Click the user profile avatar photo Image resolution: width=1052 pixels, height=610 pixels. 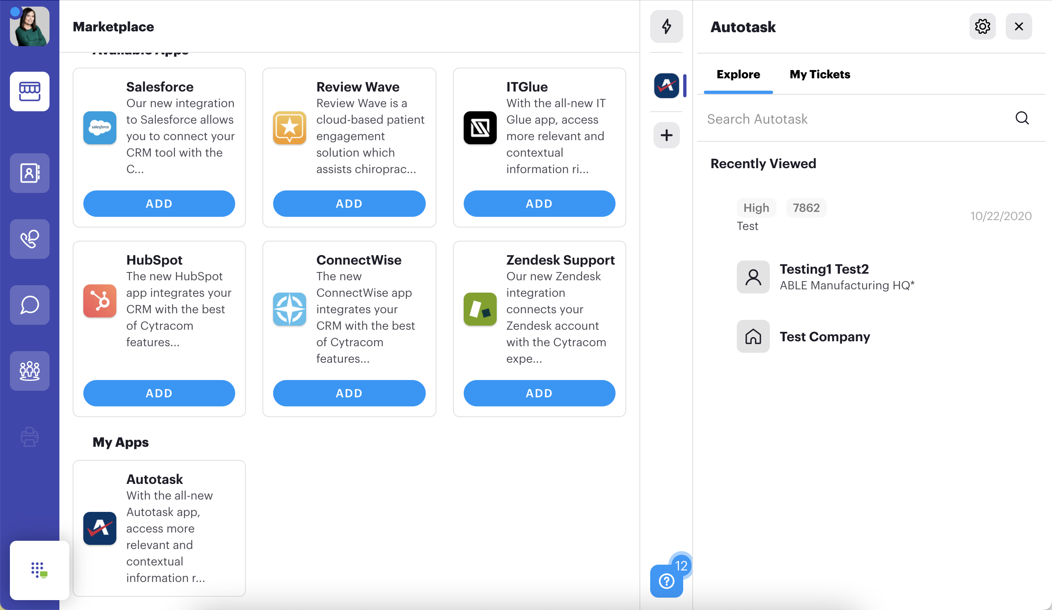pos(30,26)
